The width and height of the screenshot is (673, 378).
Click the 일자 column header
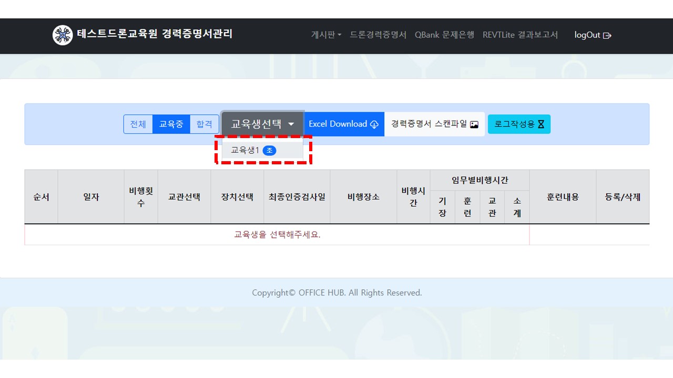[91, 197]
